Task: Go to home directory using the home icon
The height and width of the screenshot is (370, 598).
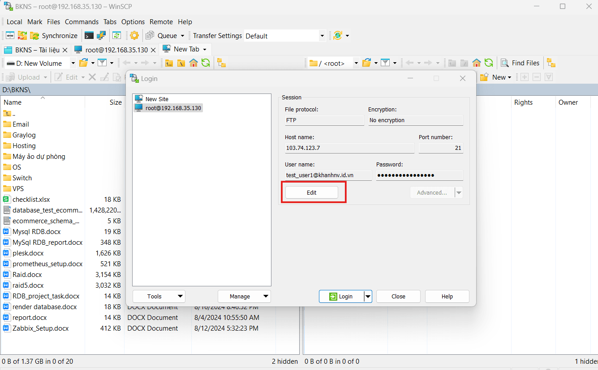Action: pyautogui.click(x=193, y=63)
